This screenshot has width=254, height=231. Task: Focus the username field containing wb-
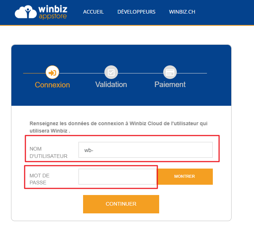(146, 150)
